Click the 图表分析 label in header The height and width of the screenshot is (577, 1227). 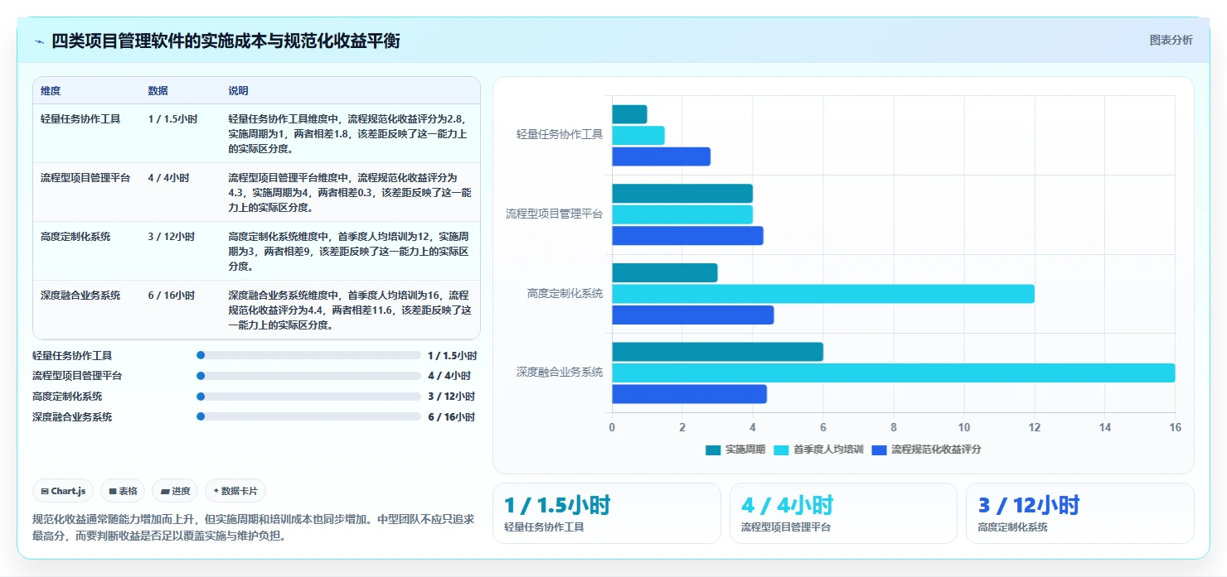point(1171,40)
